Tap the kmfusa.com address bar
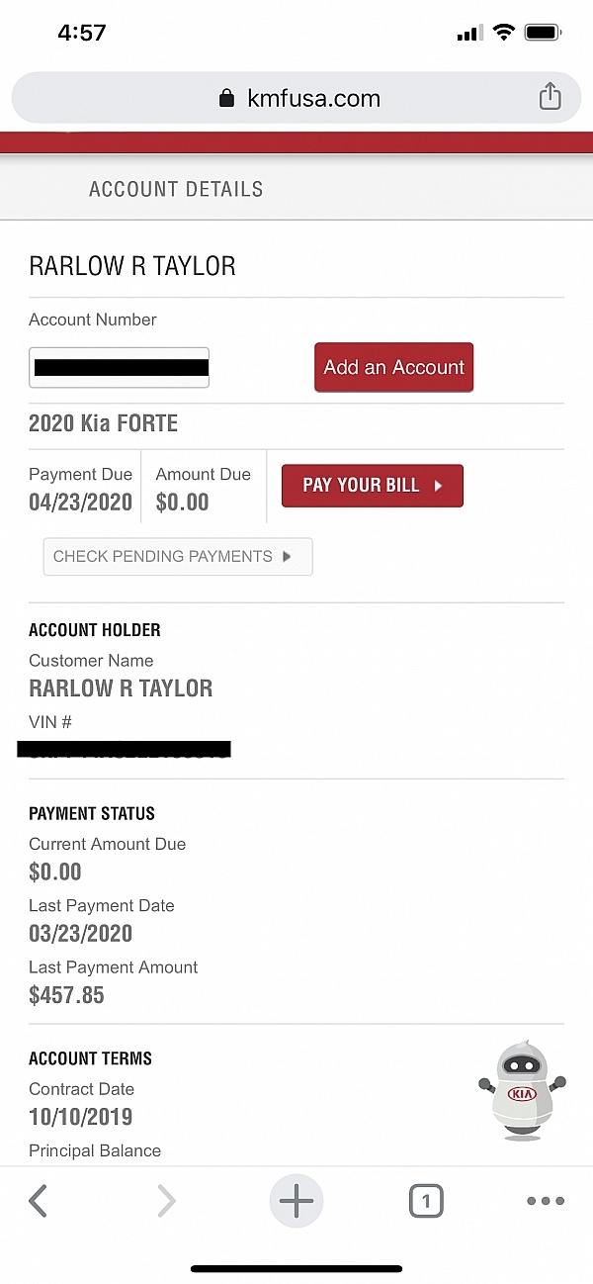Screen dimensions: 593x1284 click(x=313, y=98)
